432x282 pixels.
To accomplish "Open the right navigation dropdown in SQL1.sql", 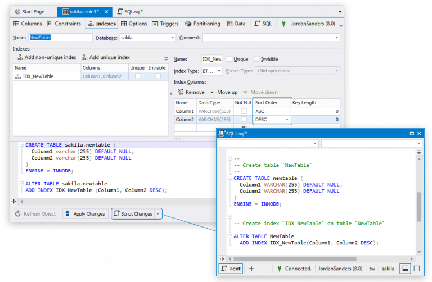I will (418, 143).
